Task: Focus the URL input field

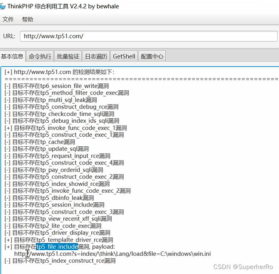Action: coord(149,36)
